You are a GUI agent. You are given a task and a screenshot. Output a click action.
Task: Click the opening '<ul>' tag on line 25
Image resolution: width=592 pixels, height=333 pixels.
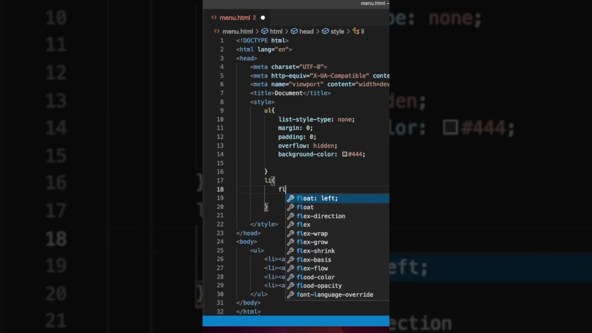[x=257, y=251]
